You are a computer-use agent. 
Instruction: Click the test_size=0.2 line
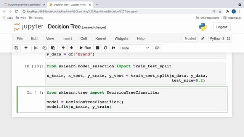pos(188,80)
